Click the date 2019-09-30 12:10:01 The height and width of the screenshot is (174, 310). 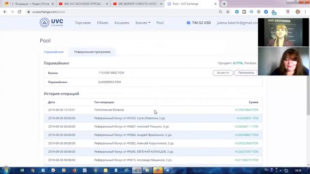click(62, 110)
